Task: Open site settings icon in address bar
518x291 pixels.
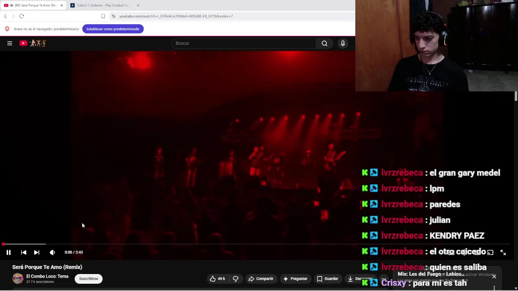Action: (114, 16)
